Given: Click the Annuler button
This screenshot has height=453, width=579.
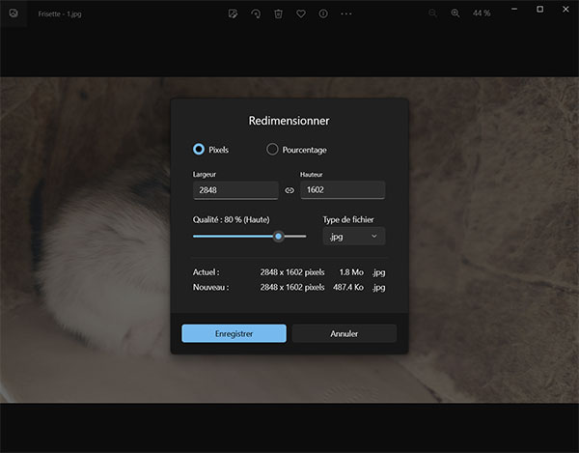Looking at the screenshot, I should [345, 333].
